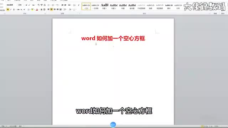Start a bulleted list
This screenshot has width=228, height=128.
pyautogui.click(x=49, y=5)
